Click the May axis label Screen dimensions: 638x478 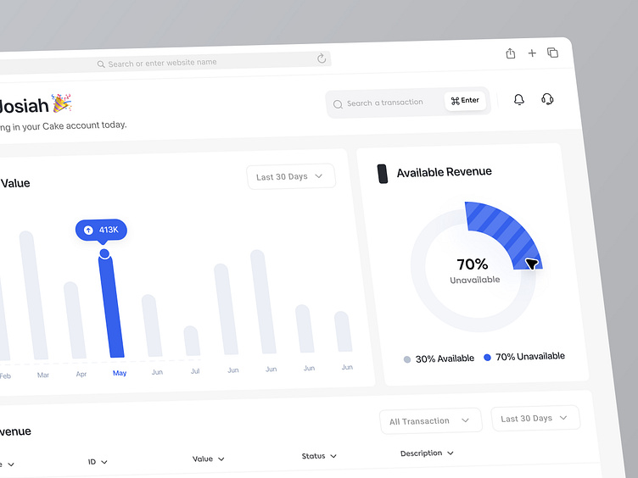pos(120,373)
